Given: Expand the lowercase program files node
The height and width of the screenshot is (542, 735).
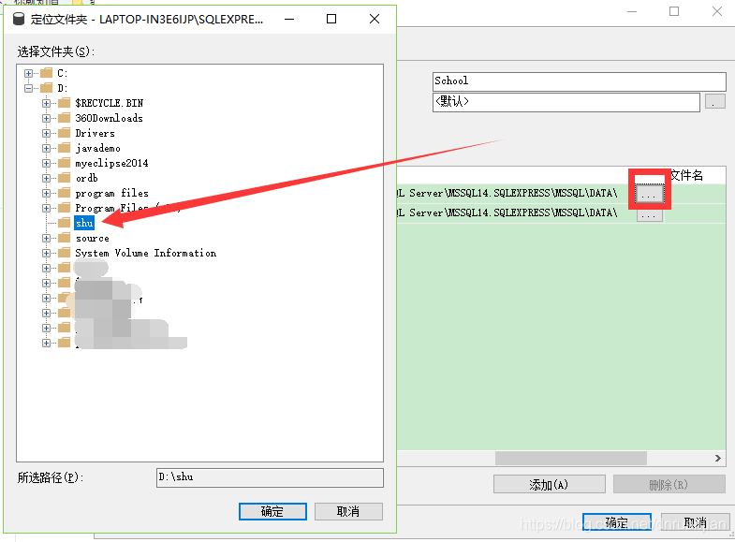Looking at the screenshot, I should point(46,193).
